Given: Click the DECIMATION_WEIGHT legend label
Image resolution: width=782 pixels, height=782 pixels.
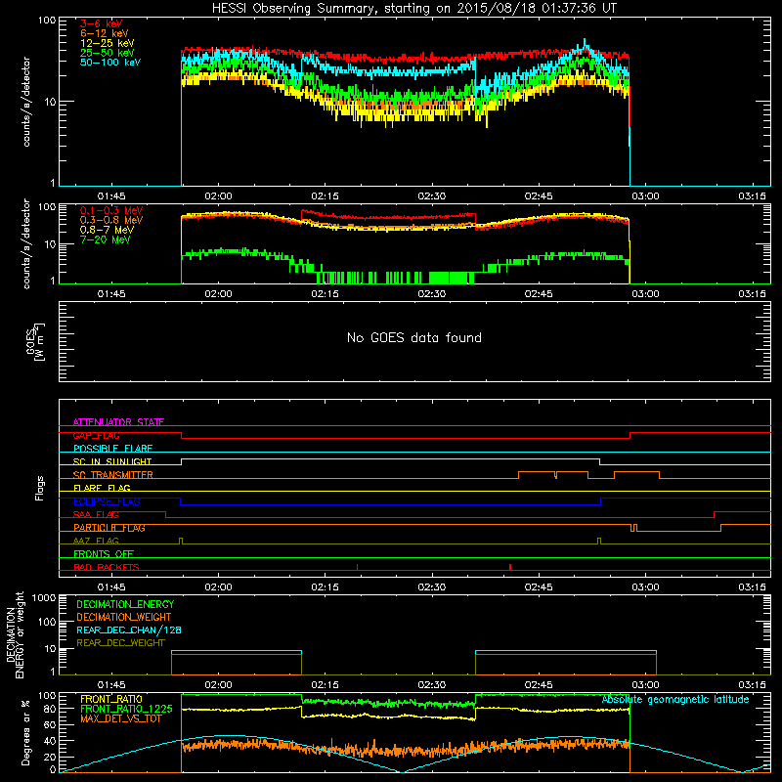Looking at the screenshot, I should [x=124, y=618].
